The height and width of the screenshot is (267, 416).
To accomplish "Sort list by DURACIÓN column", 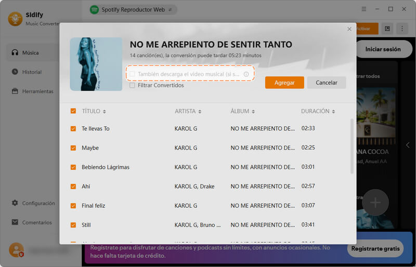I will pyautogui.click(x=318, y=111).
